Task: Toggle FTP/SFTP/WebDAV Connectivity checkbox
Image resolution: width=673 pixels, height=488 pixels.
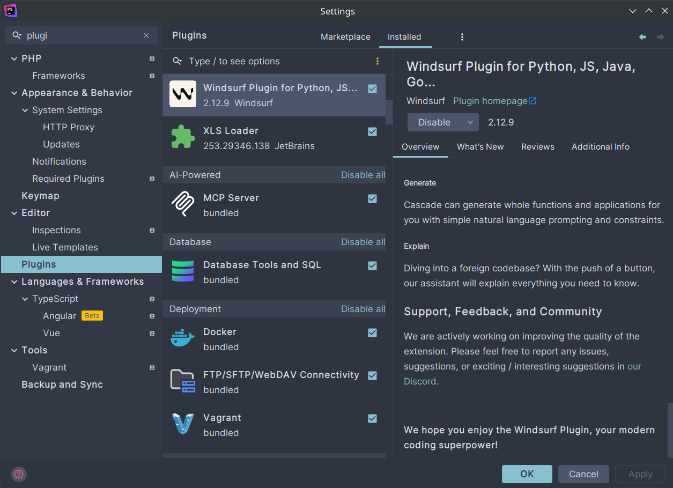Action: pos(373,375)
